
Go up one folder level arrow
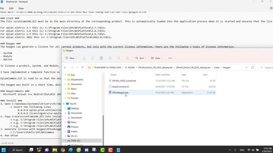click(x=82, y=68)
